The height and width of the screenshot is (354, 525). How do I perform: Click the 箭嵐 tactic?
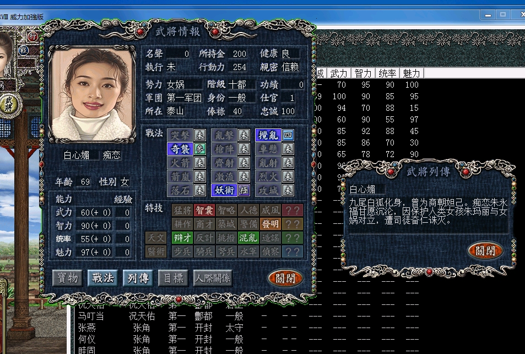tap(180, 176)
